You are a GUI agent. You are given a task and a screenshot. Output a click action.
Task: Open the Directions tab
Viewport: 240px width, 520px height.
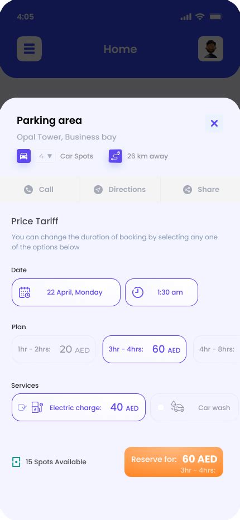click(120, 189)
